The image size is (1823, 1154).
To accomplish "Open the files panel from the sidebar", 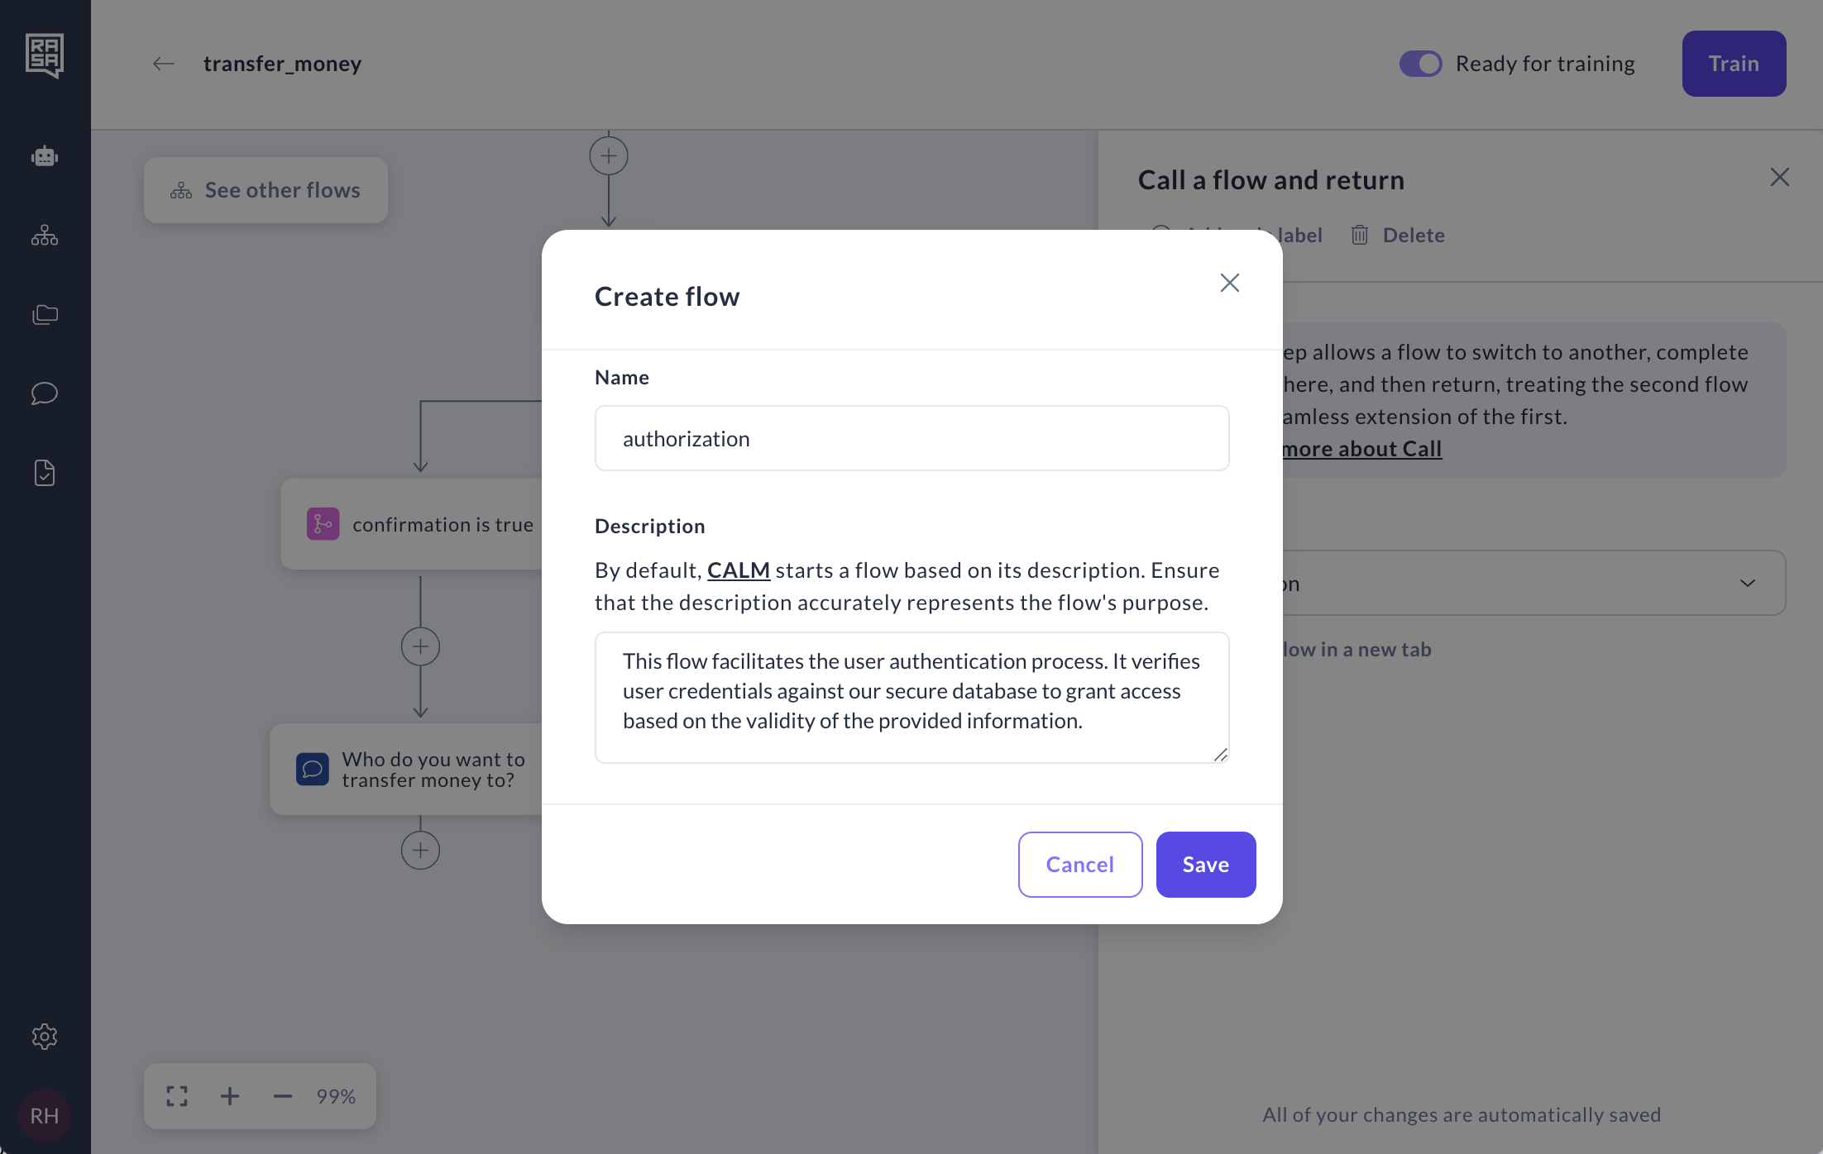I will [x=45, y=314].
